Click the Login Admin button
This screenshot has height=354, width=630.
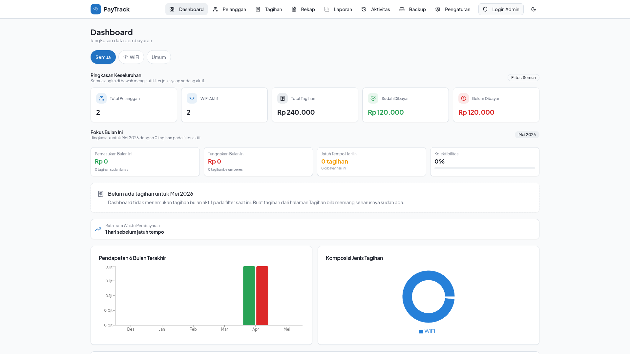[x=501, y=9]
